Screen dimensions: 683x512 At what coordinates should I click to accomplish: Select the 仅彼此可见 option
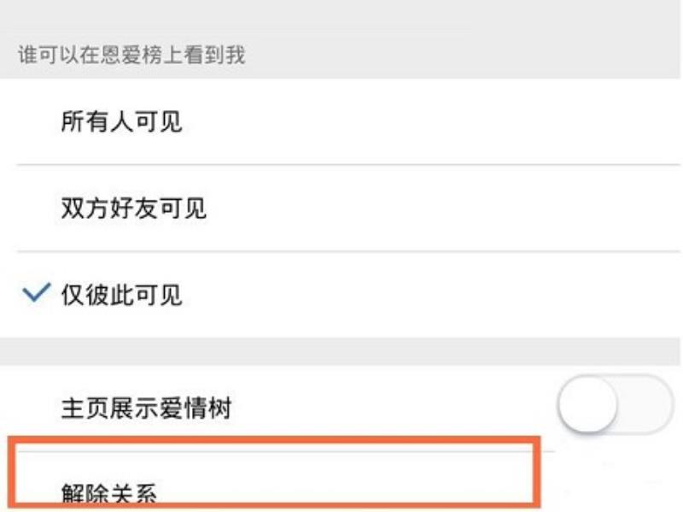point(340,294)
